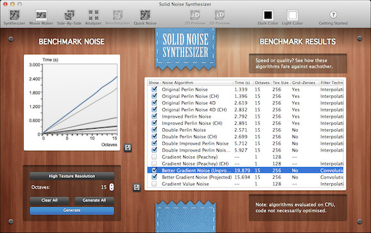Open the Getting Started help icon
Image resolution: width=371 pixels, height=233 pixels.
click(x=333, y=17)
